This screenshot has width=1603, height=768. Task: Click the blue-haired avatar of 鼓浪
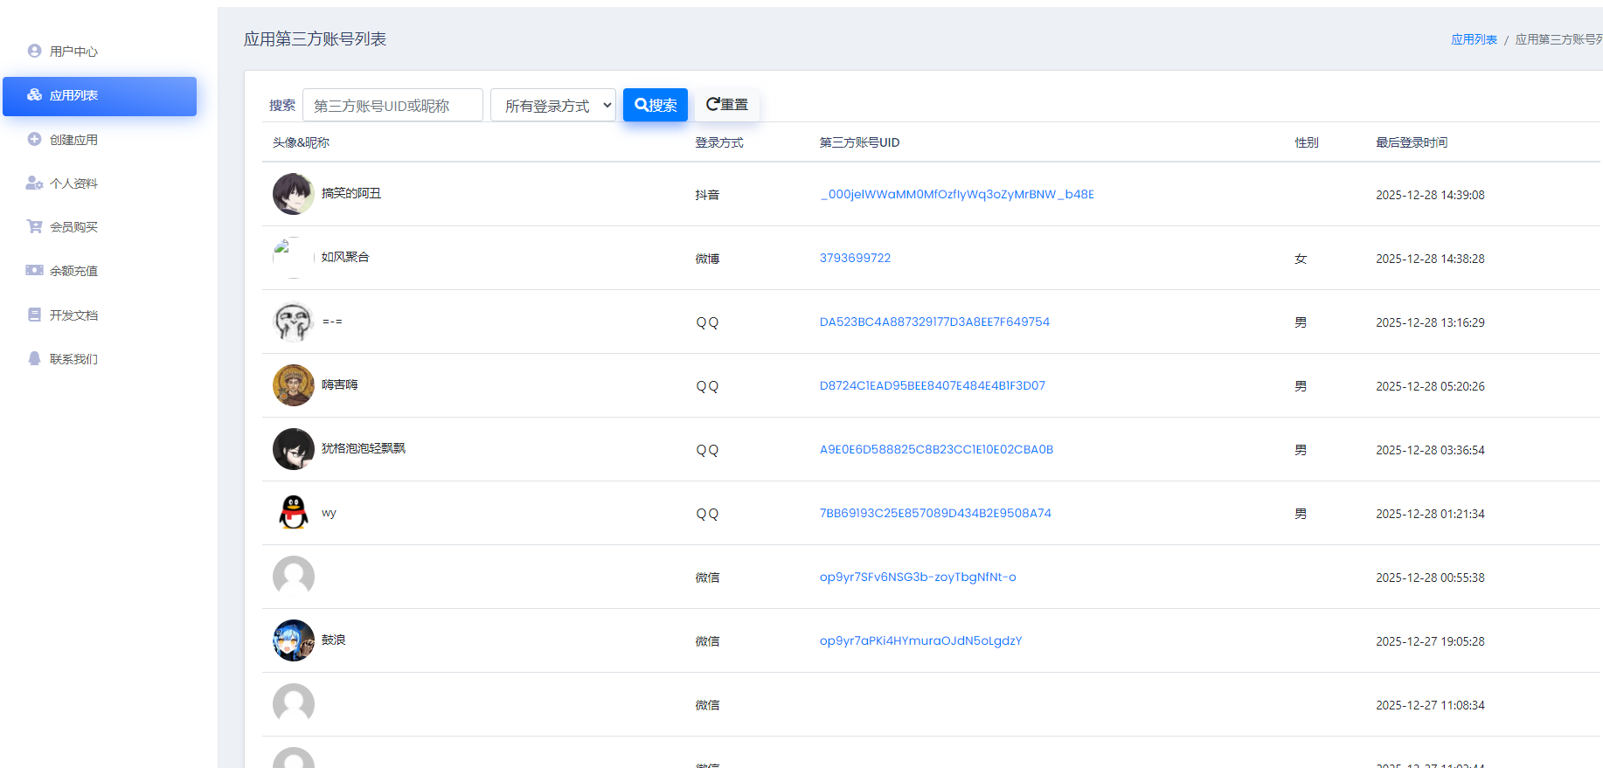294,640
